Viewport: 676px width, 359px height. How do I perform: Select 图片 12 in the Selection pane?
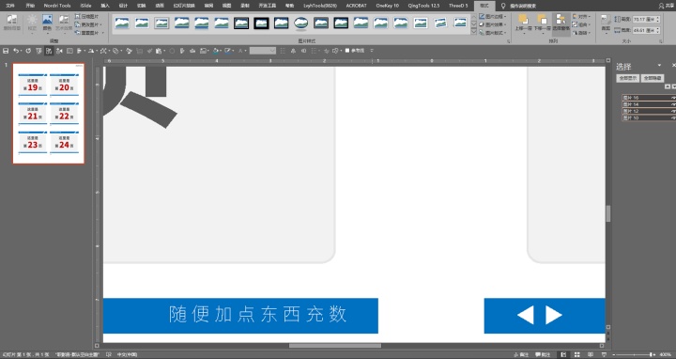tap(649, 111)
